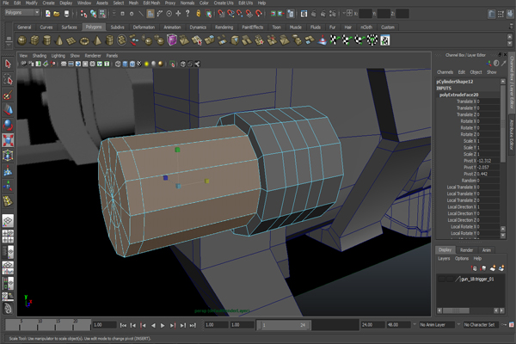
Task: Switch to the Surfaces shelf tab
Action: tap(69, 28)
